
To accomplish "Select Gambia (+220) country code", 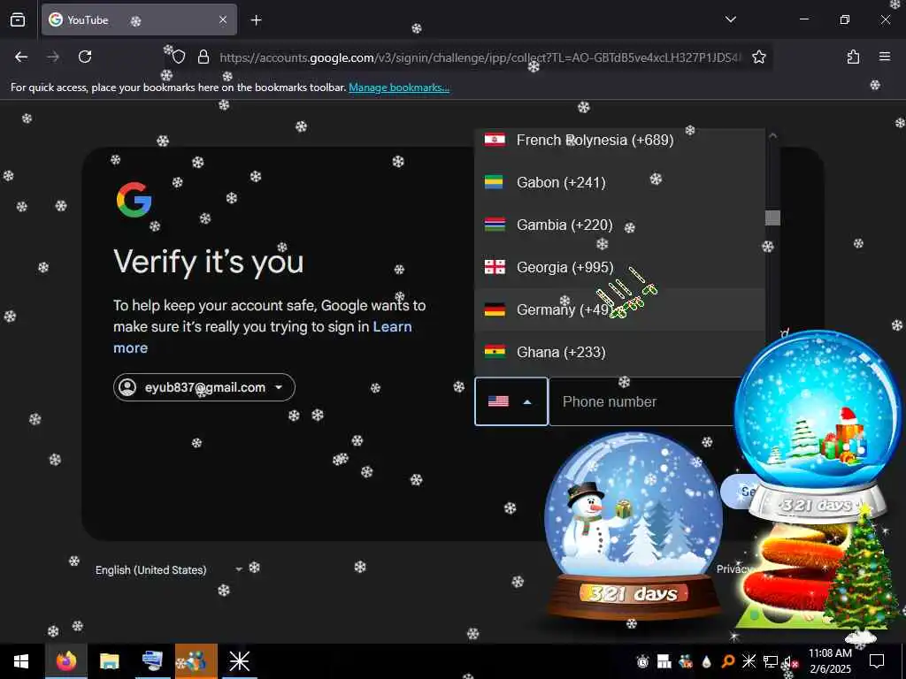I will pyautogui.click(x=619, y=225).
